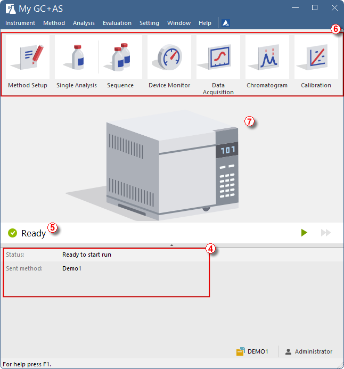The image size is (344, 369).
Task: Click the Demo1 sent method value
Action: click(72, 268)
